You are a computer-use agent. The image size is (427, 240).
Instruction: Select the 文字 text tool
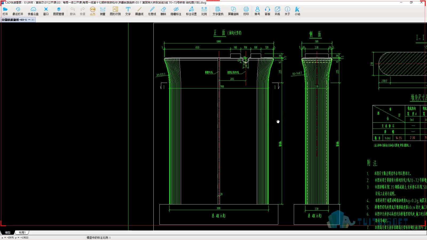[x=128, y=11]
